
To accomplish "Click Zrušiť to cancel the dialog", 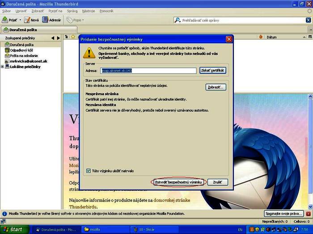I will [x=218, y=182].
